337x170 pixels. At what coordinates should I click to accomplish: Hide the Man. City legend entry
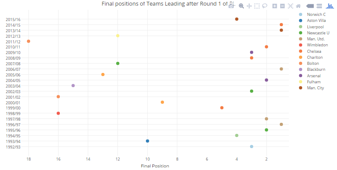tap(315, 88)
